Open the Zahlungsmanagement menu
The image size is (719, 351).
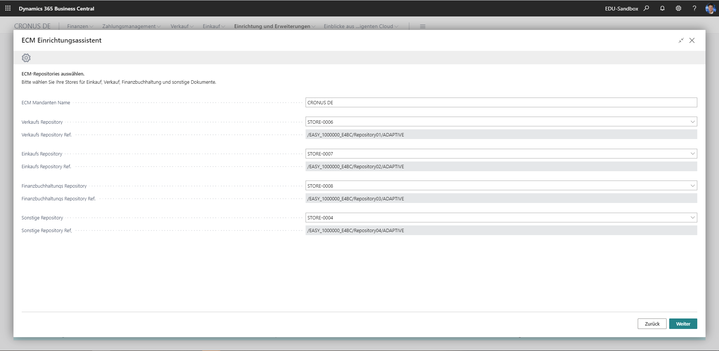coord(131,26)
